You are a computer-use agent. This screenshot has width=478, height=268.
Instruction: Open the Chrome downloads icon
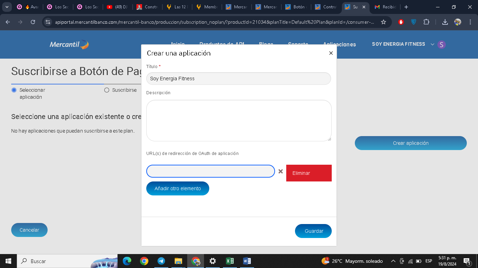point(445,22)
